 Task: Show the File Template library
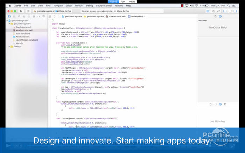pos(211,104)
